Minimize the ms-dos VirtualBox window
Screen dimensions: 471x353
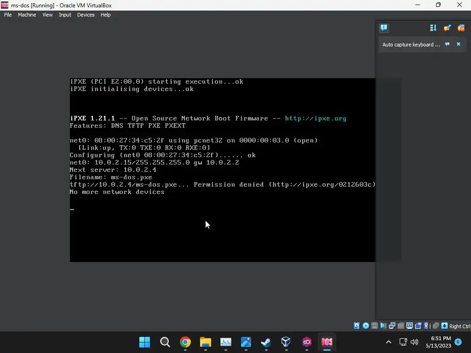(418, 5)
